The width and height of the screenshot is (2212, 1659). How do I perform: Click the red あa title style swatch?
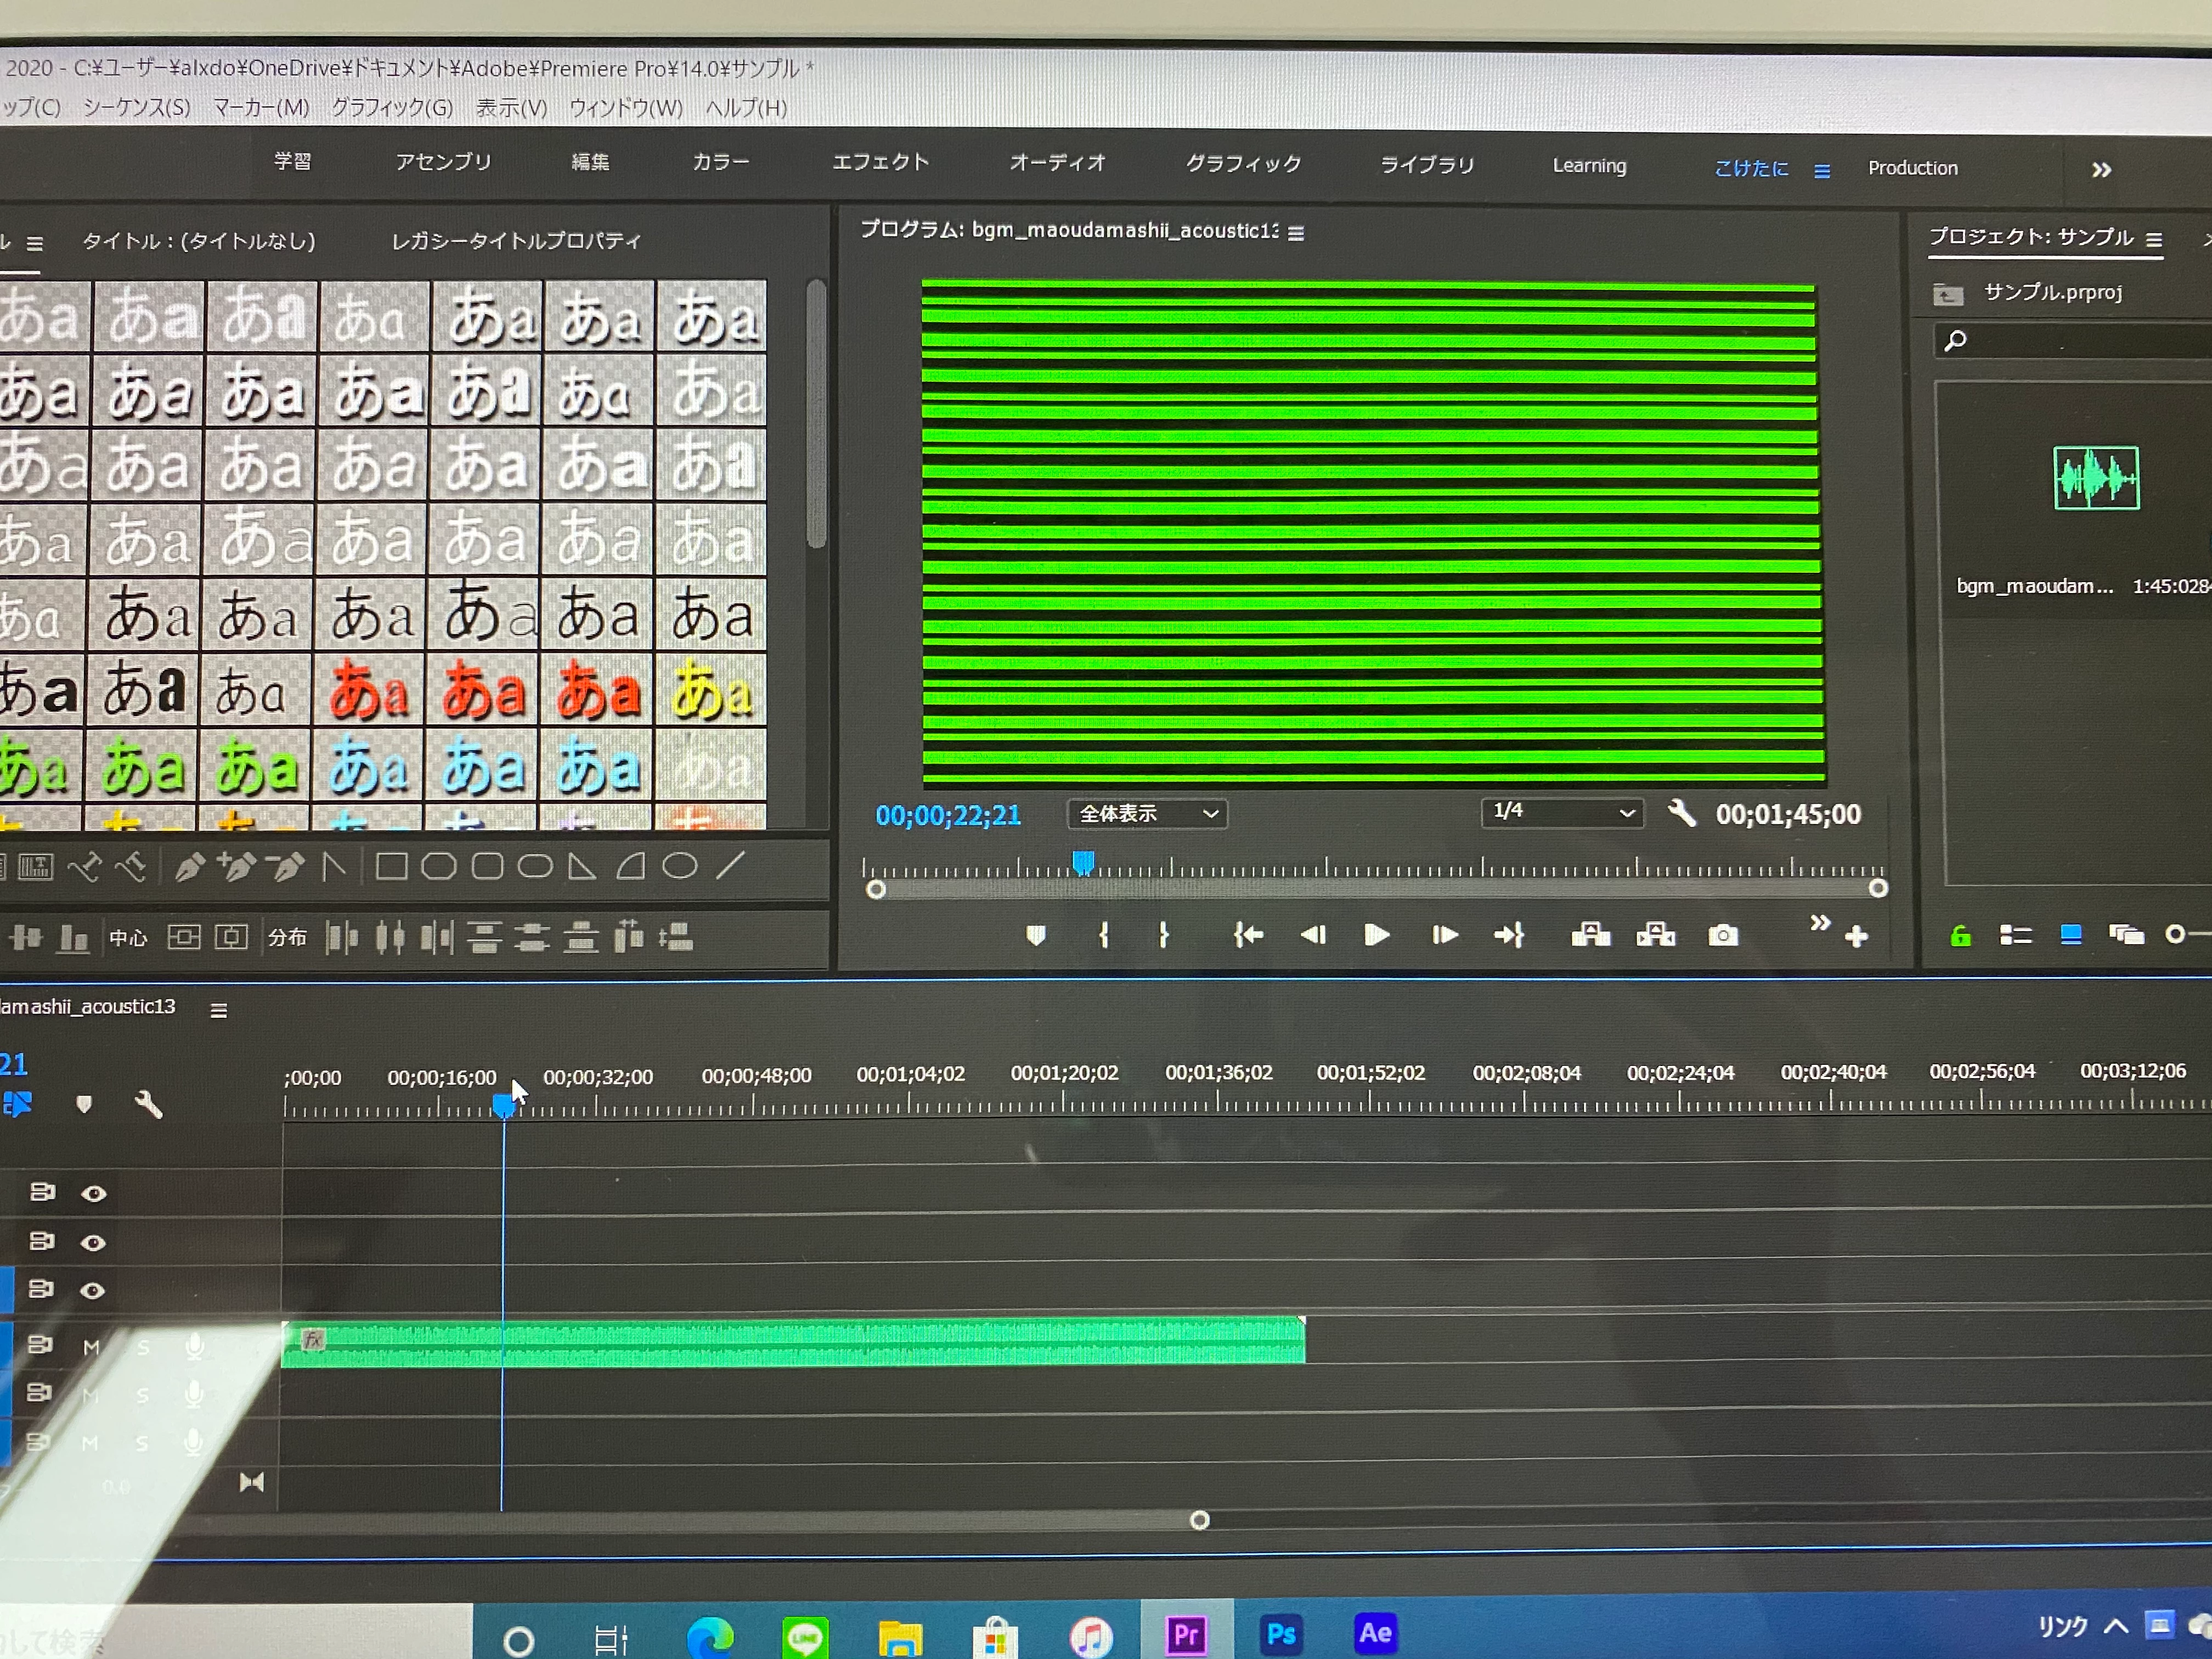[369, 691]
